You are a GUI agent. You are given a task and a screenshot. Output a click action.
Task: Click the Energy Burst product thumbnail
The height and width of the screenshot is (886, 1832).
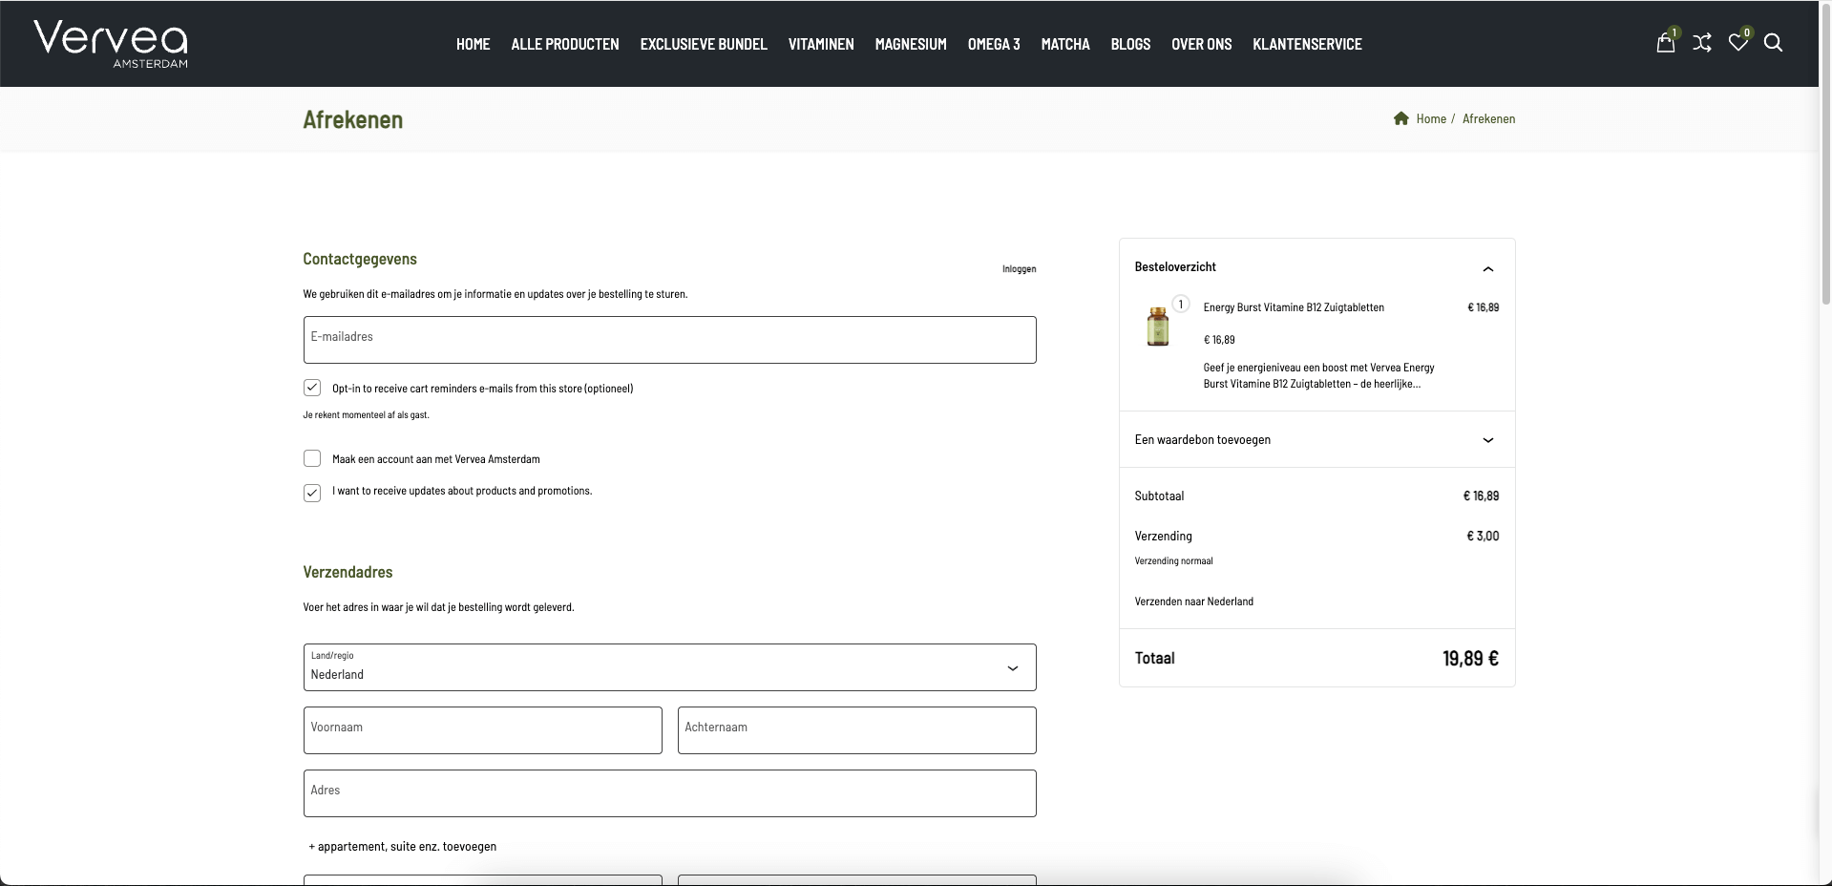(1158, 327)
